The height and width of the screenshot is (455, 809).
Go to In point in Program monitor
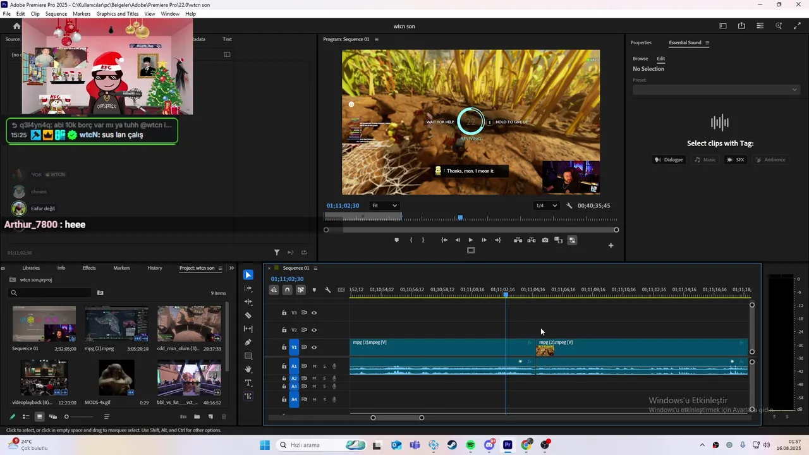[x=444, y=240]
